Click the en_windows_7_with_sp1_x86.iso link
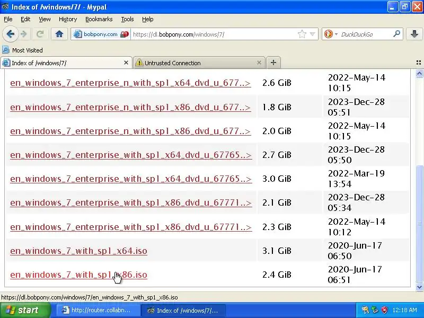The image size is (424, 318). click(x=78, y=275)
